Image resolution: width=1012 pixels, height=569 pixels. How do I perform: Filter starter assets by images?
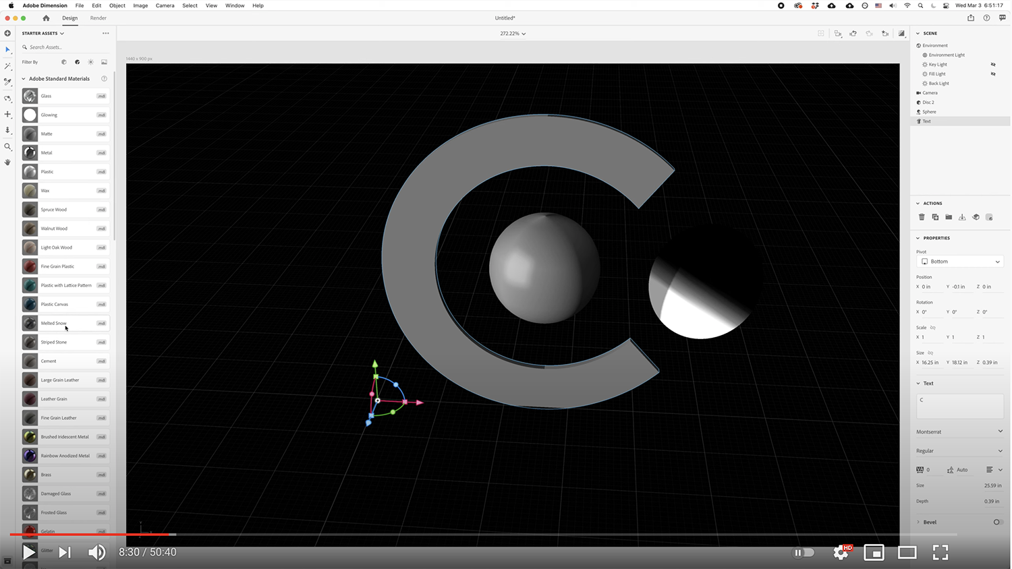point(104,62)
